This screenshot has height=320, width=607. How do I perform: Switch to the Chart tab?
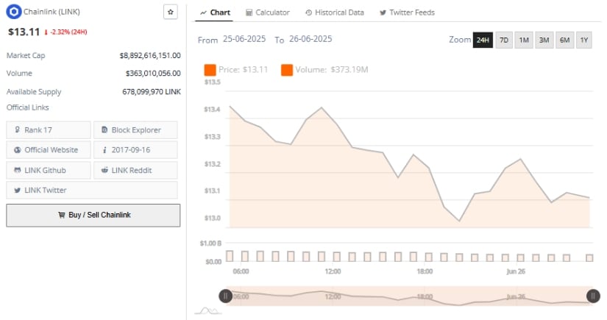pos(215,13)
